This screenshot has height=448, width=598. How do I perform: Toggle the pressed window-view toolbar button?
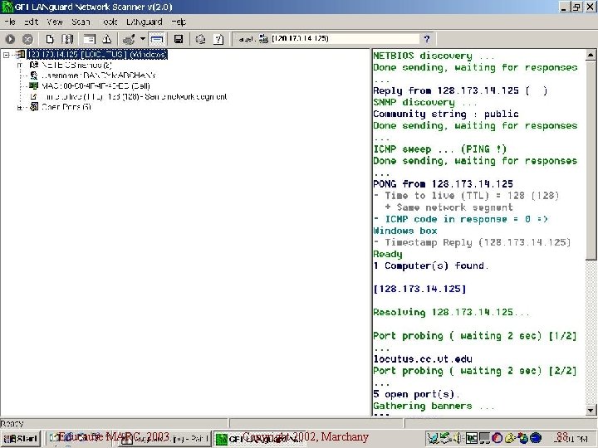tap(157, 39)
